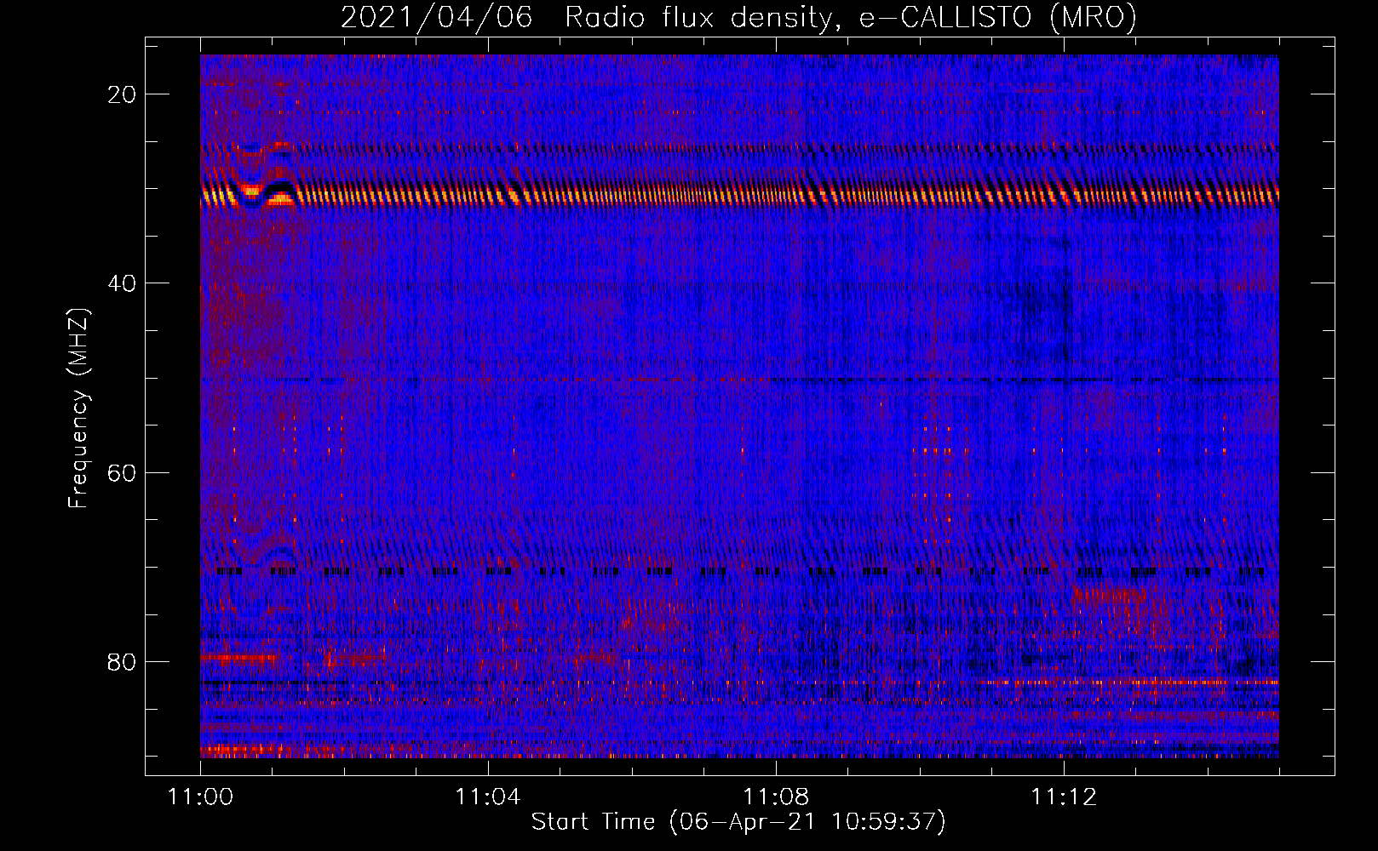
Task: Click the 60 frequency tick label
Action: click(122, 472)
